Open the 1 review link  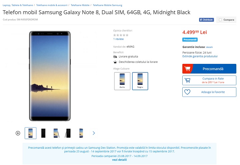pos(118,39)
